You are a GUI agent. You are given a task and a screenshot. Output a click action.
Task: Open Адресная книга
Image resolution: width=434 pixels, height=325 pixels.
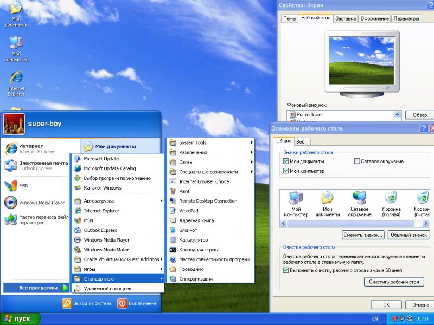coord(210,220)
